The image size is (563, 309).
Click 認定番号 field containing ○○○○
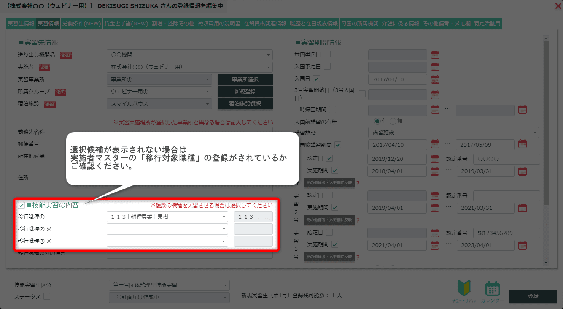(506, 159)
